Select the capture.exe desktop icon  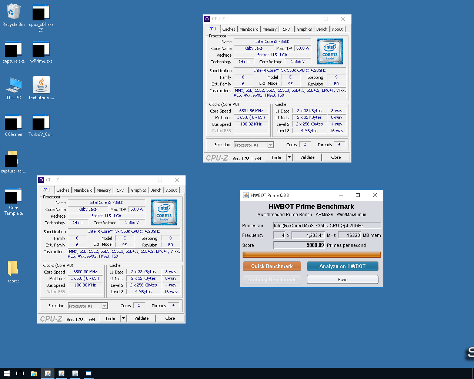(x=14, y=52)
